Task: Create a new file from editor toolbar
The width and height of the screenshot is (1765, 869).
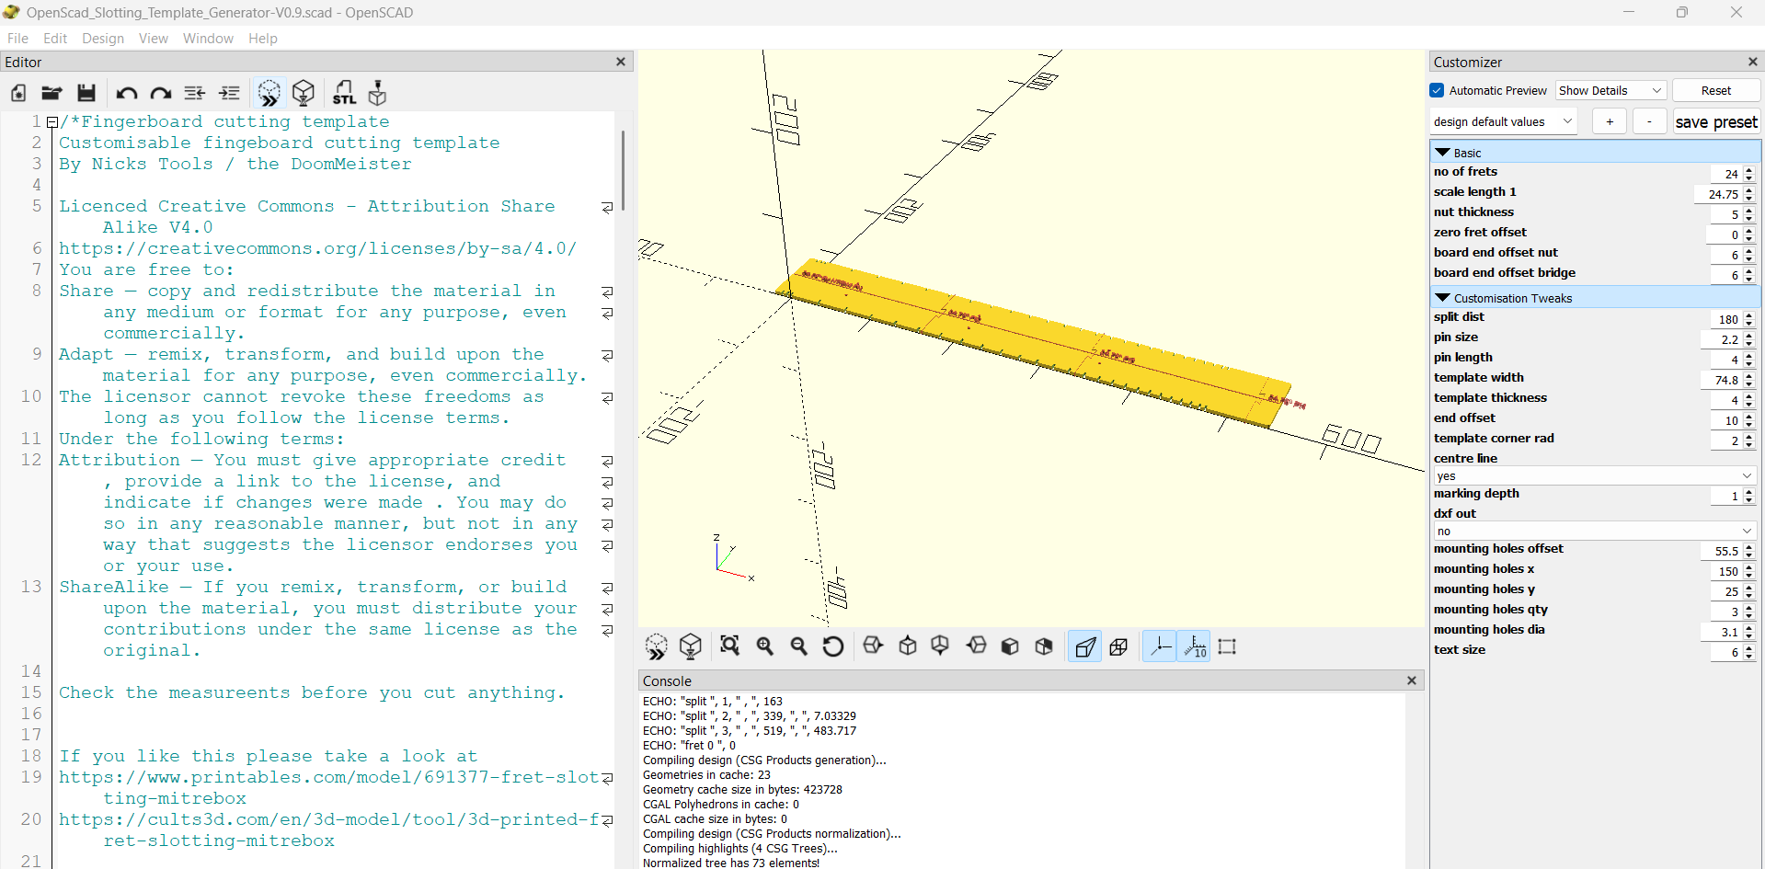Action: tap(18, 93)
